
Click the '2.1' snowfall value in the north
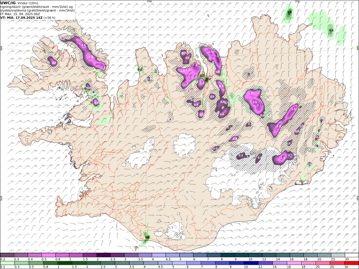tap(216, 56)
